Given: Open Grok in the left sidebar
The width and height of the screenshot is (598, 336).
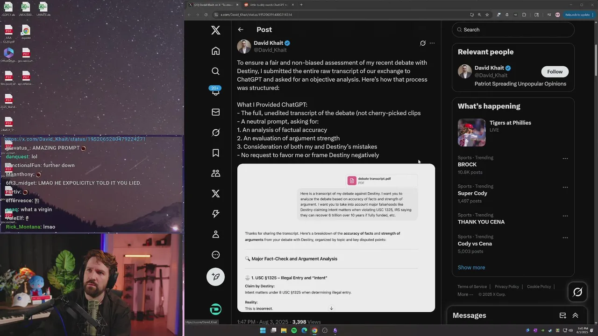Looking at the screenshot, I should (x=215, y=133).
